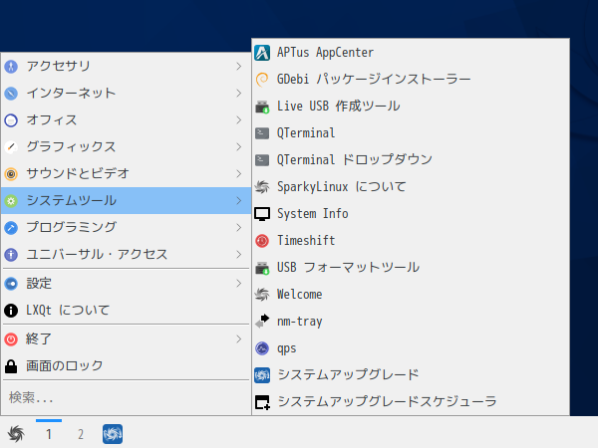Click the Welcome swirl icon
Screen dimensions: 598x448
(262, 295)
